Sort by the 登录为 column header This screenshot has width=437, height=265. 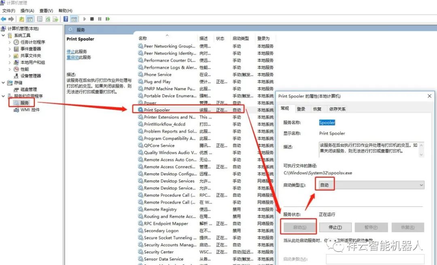pyautogui.click(x=265, y=38)
